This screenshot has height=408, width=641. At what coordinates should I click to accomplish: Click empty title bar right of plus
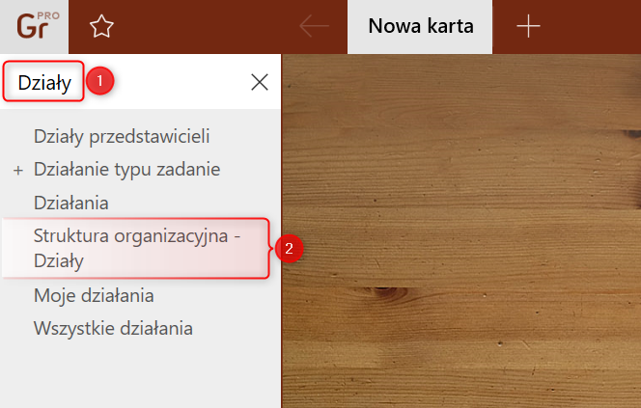pyautogui.click(x=595, y=27)
